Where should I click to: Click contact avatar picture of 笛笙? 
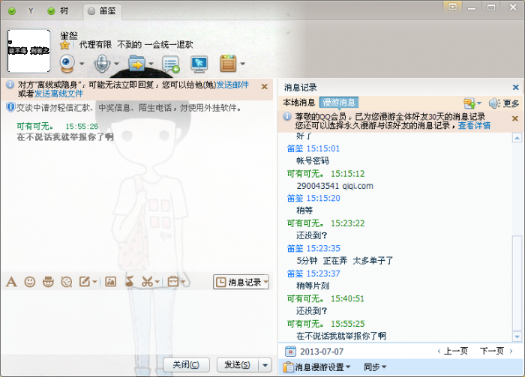click(x=28, y=51)
